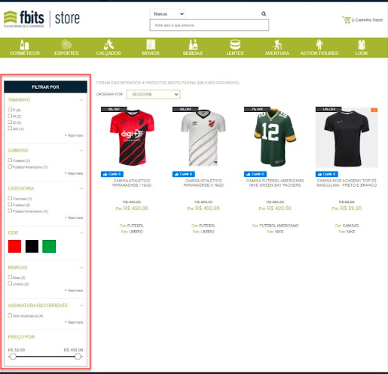The width and height of the screenshot is (388, 374).
Task: Click Veja mais under Camisas
Action: point(74,173)
